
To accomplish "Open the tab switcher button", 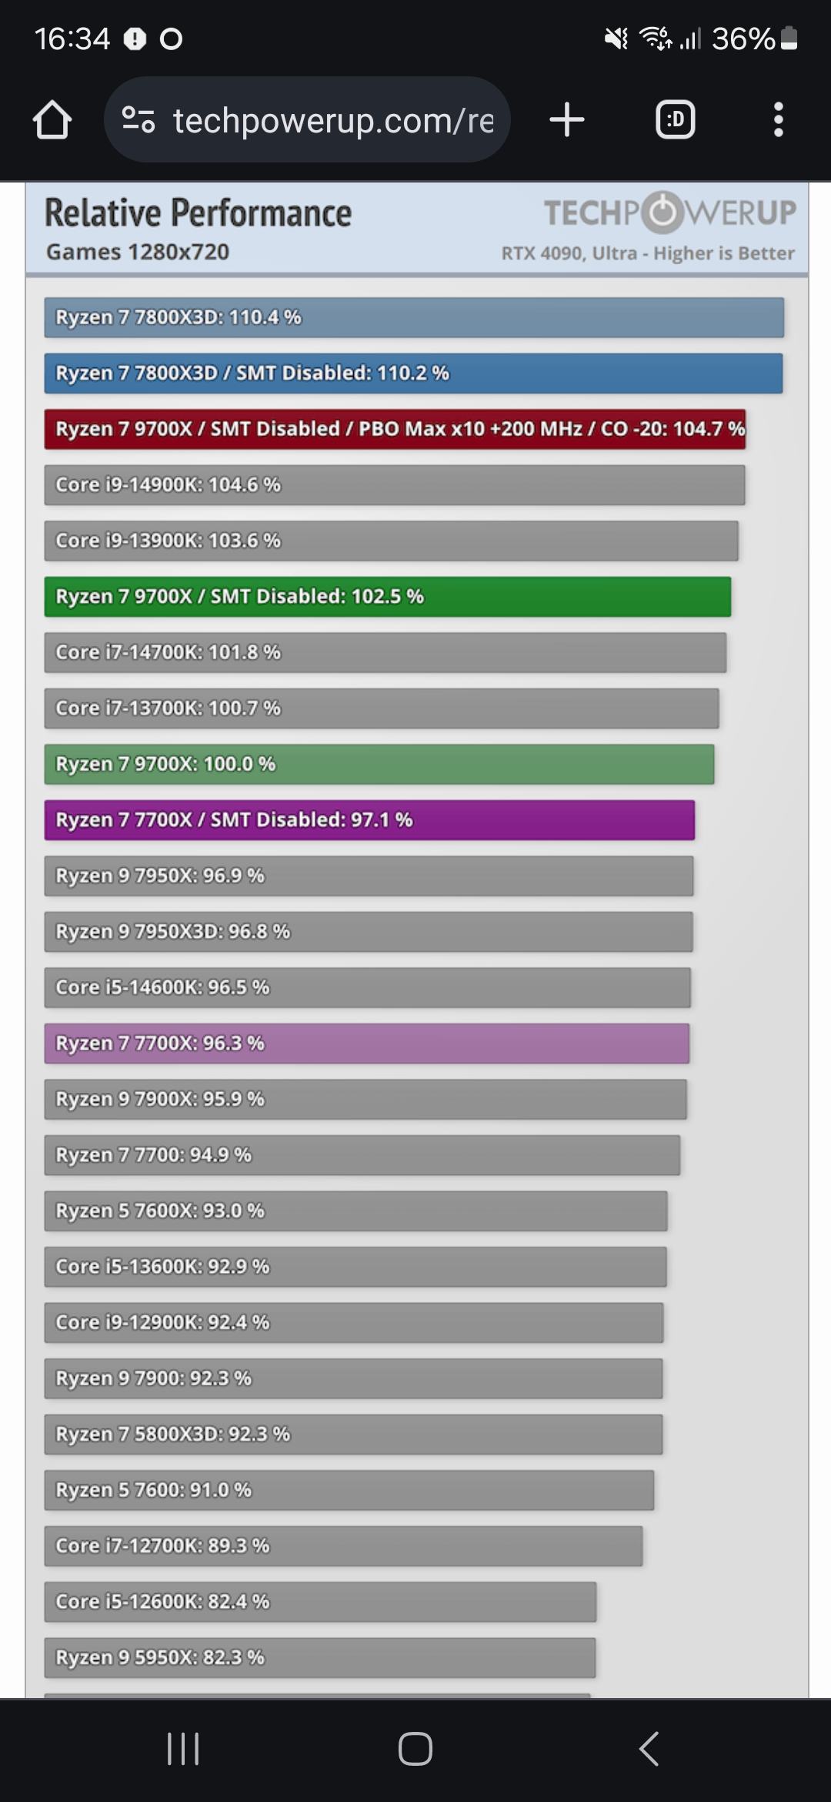I will click(675, 120).
